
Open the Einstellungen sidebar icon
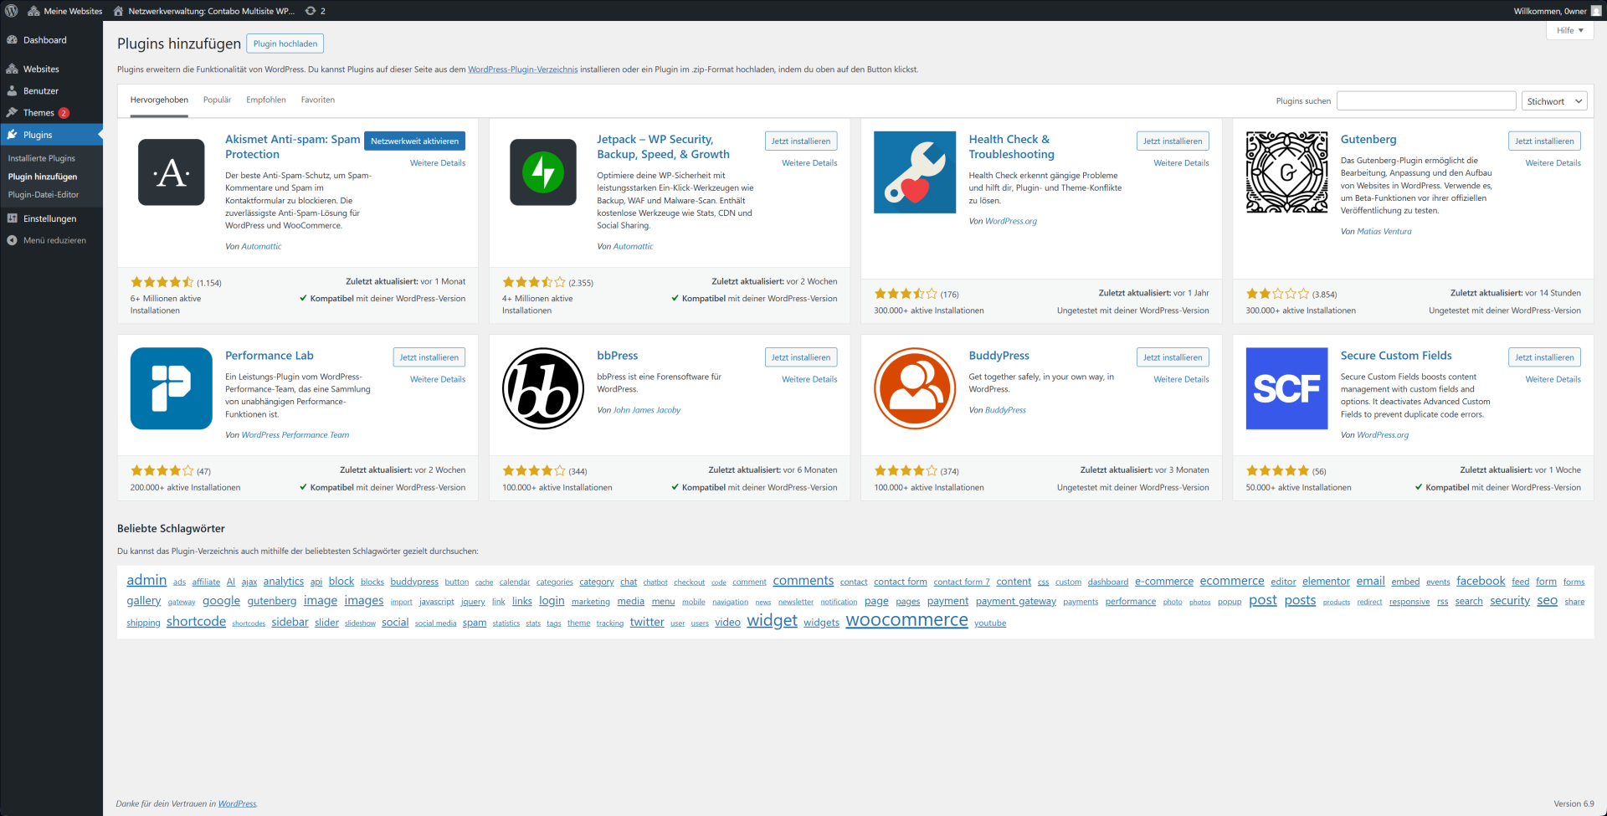click(12, 218)
